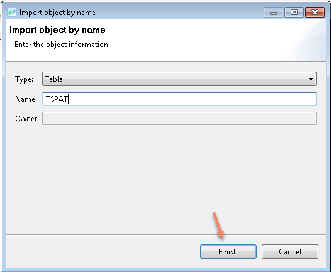Click the Name input field containing TSPAT

point(179,99)
